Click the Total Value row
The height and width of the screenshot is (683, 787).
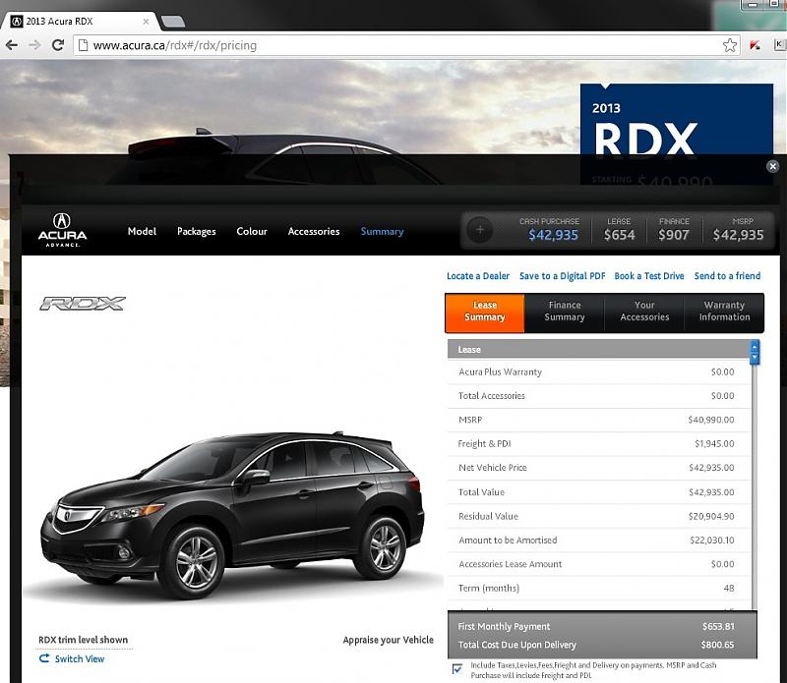point(599,492)
